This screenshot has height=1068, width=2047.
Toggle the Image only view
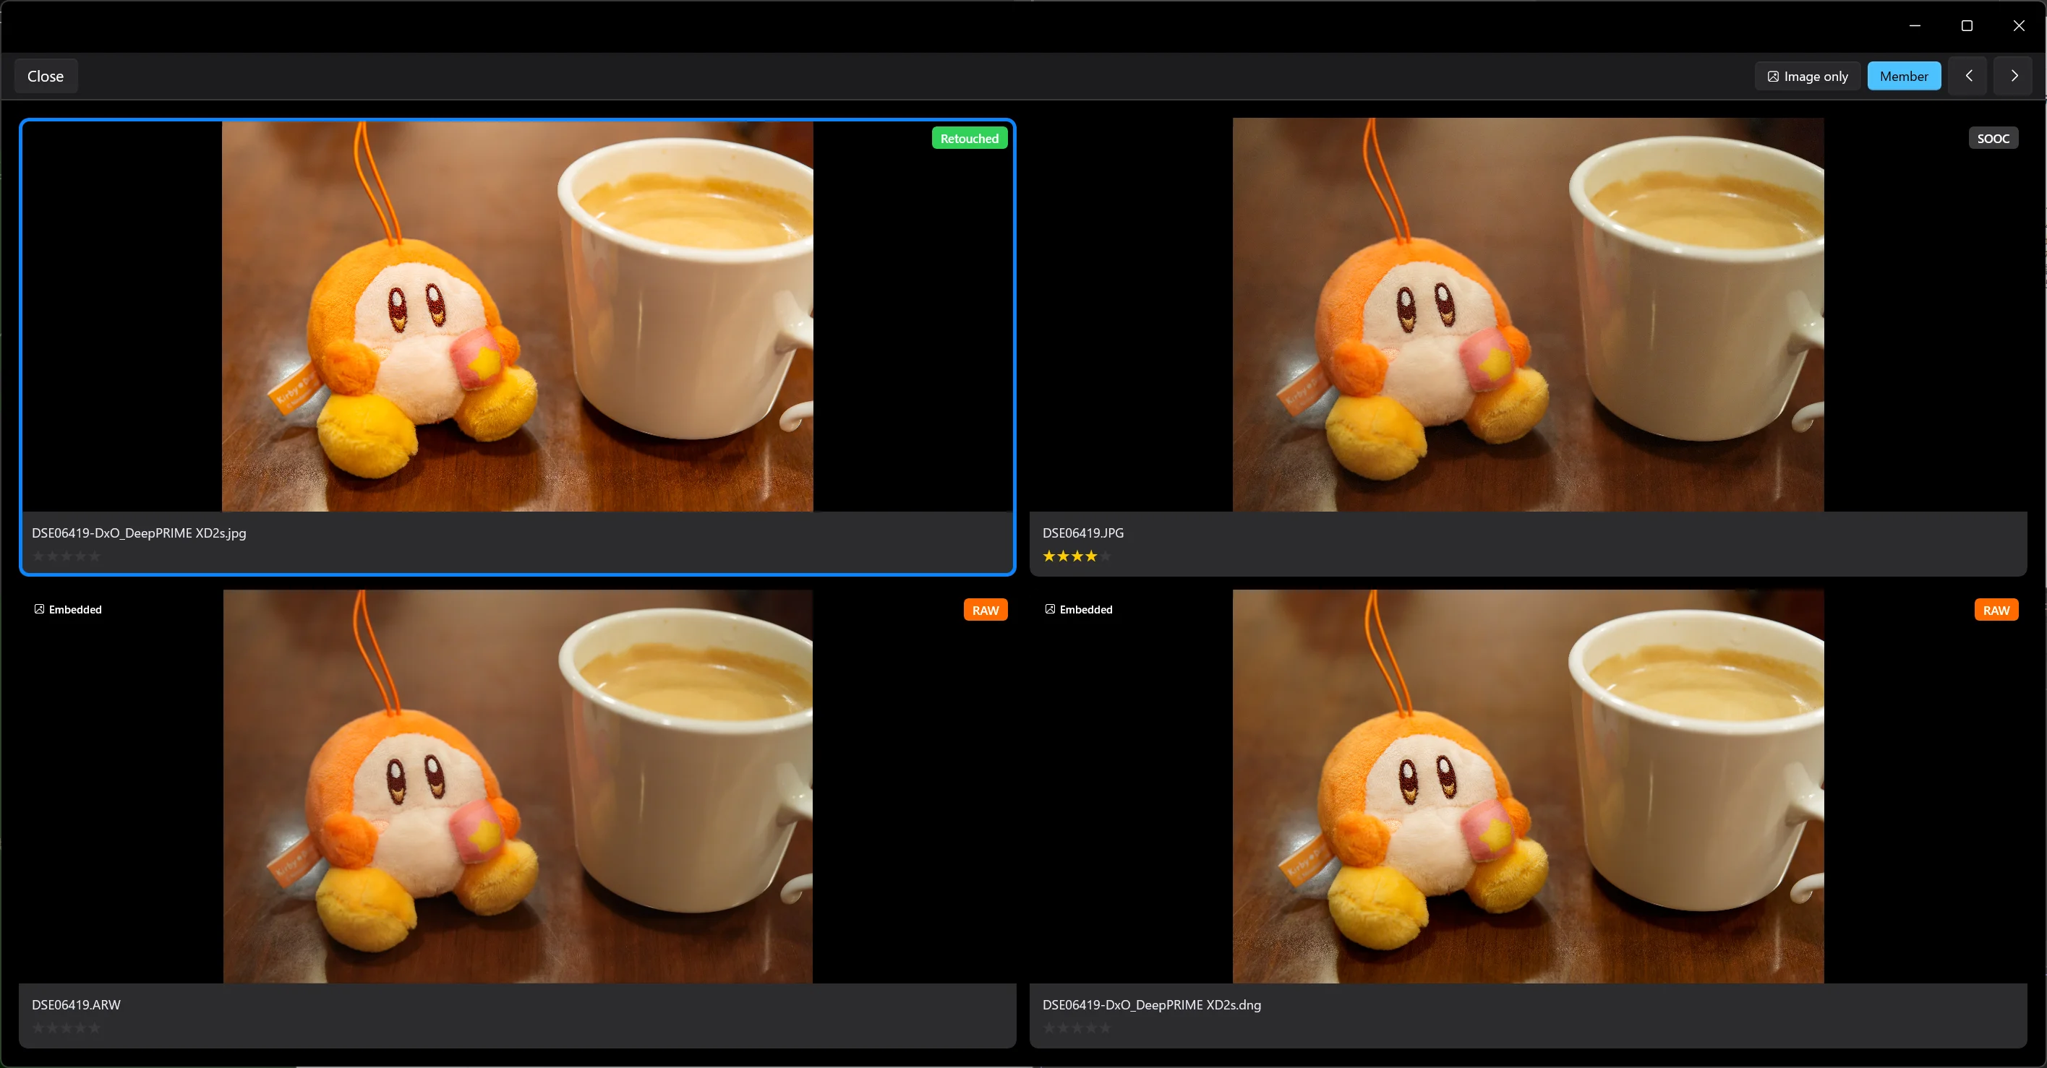1808,76
